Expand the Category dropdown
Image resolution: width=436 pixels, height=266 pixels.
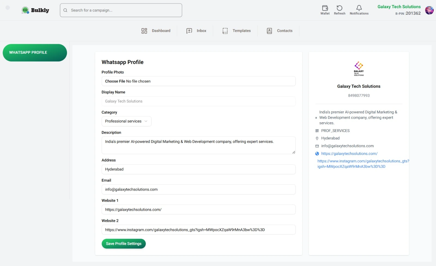[126, 121]
